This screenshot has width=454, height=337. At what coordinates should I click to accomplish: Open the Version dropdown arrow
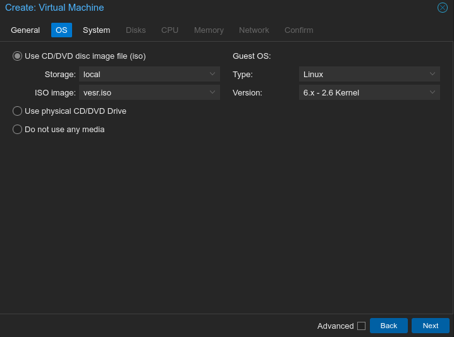point(433,92)
